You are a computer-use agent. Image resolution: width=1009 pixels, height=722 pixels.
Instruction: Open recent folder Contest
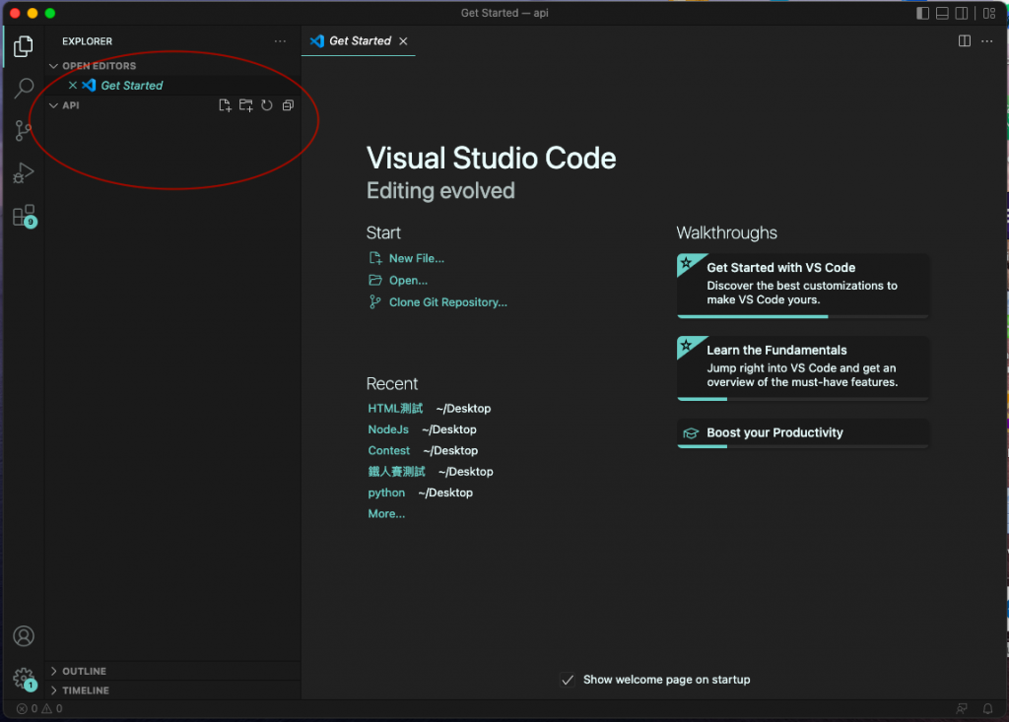pyautogui.click(x=388, y=451)
